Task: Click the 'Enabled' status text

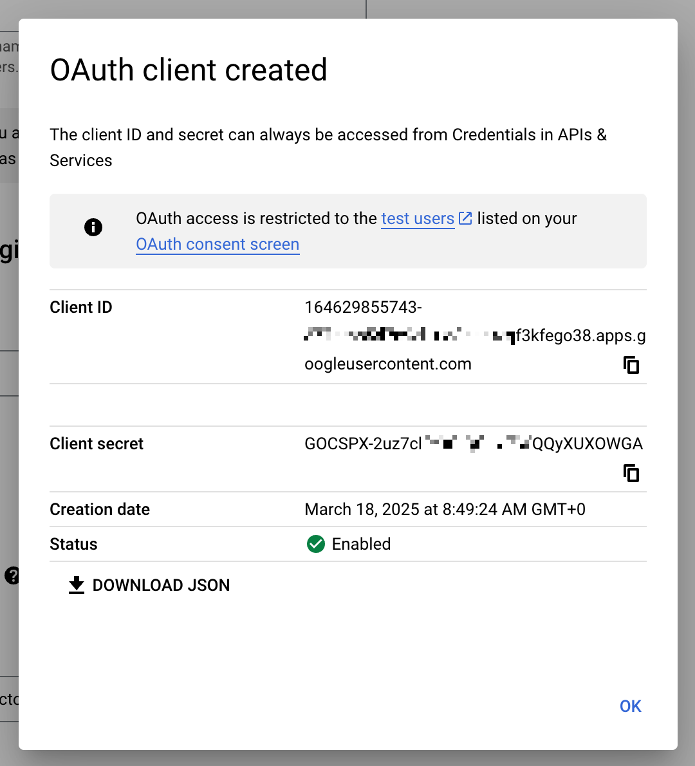Action: [361, 544]
